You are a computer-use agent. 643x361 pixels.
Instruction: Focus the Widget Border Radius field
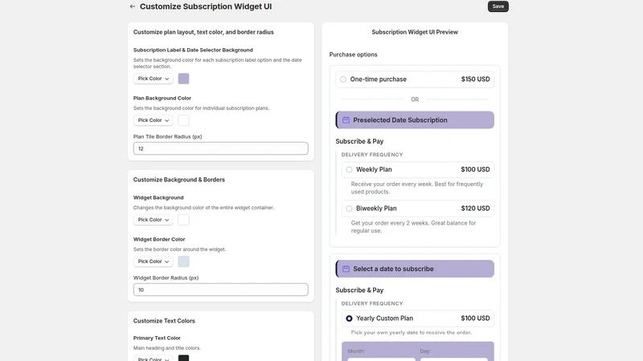[x=220, y=290]
